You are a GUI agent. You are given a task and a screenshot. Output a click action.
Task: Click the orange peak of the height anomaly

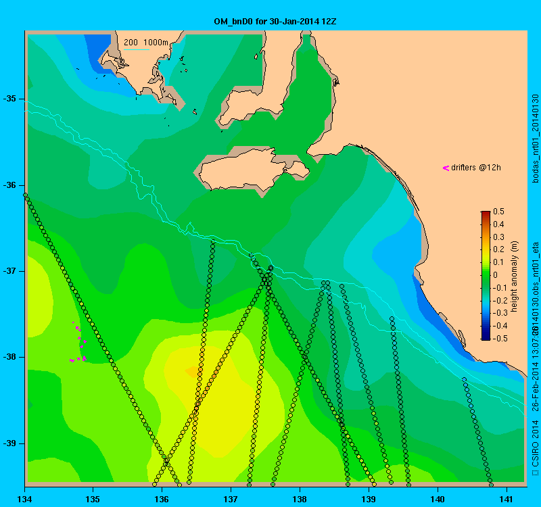point(192,371)
